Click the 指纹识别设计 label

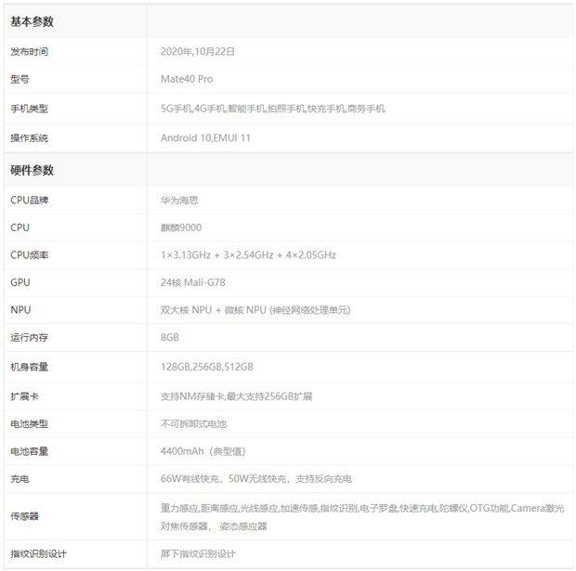coord(39,554)
